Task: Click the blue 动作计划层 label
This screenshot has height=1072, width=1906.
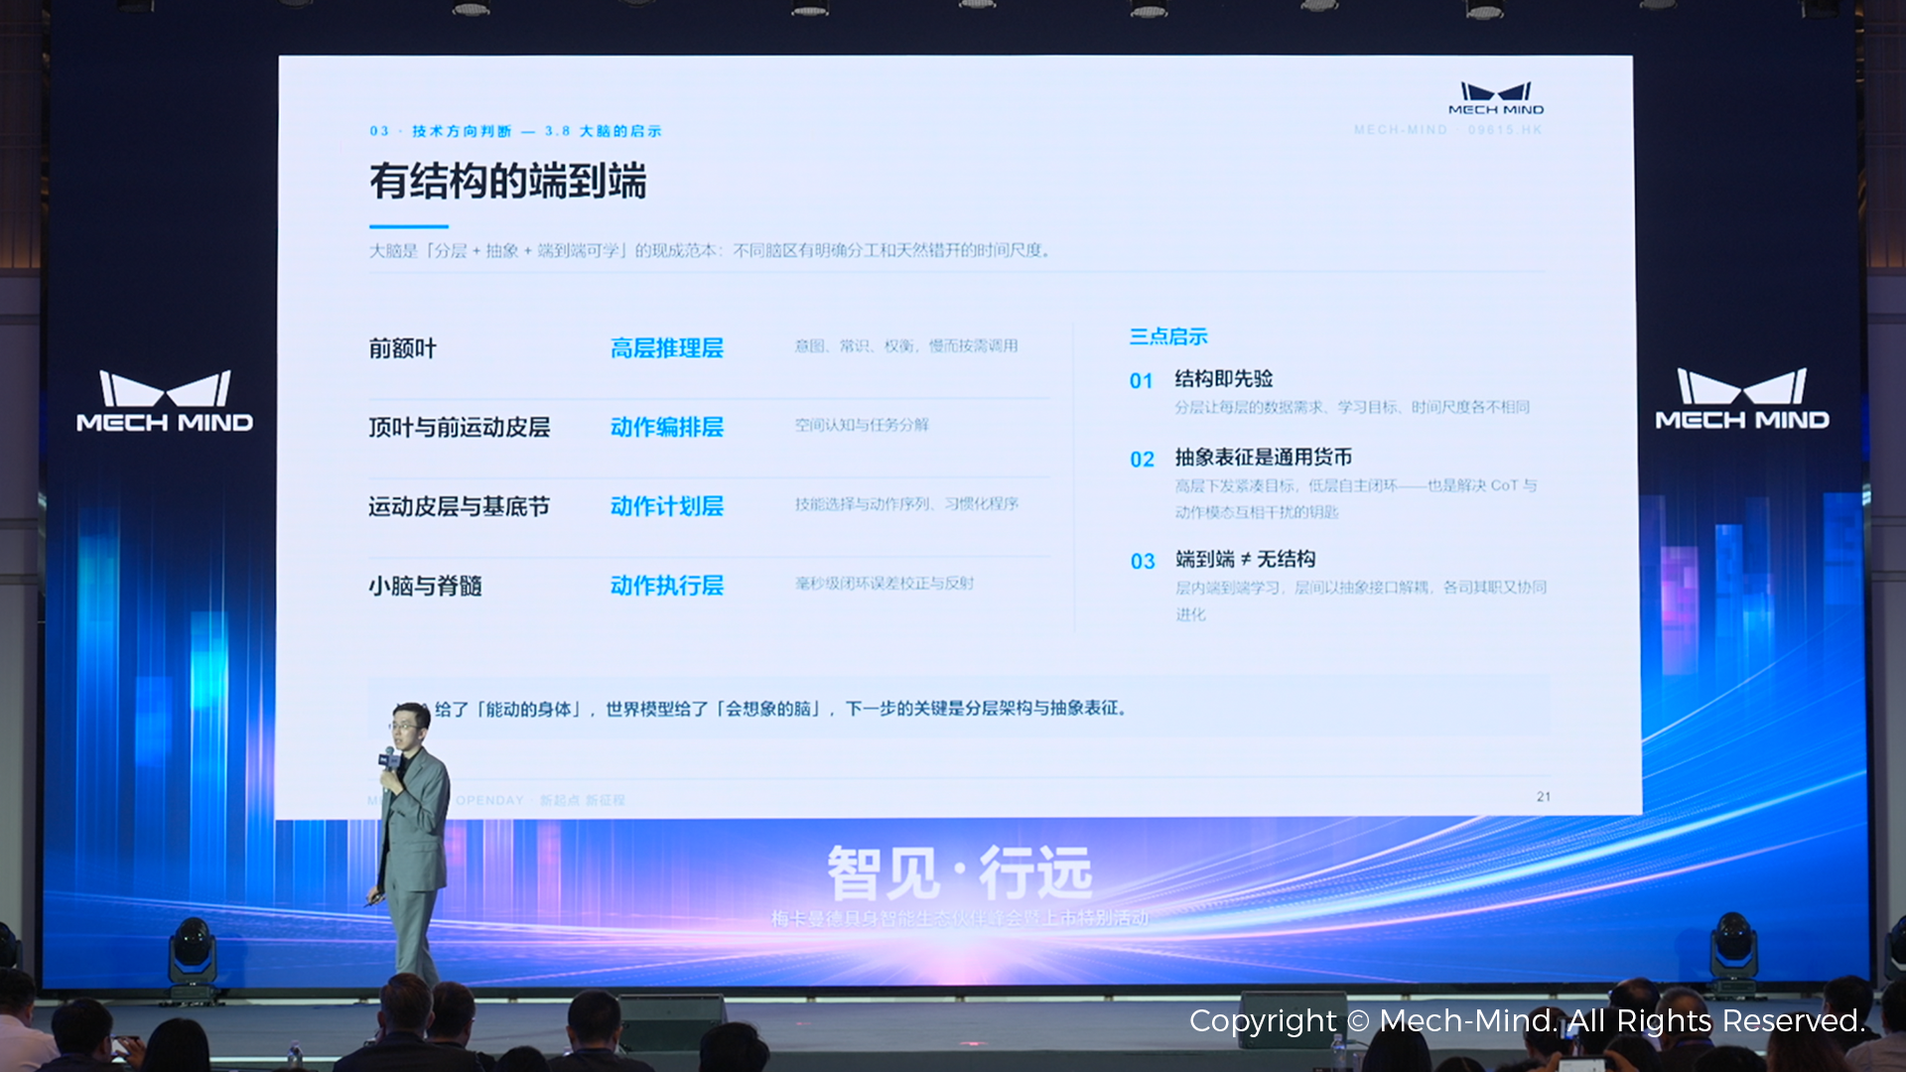Action: pyautogui.click(x=667, y=506)
